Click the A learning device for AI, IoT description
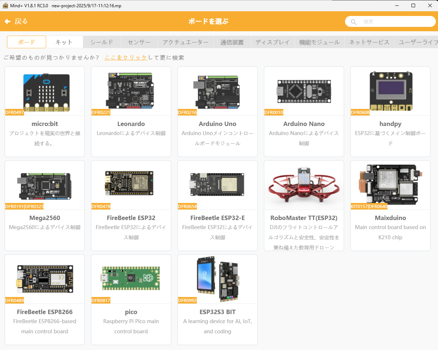Viewport: 438px width, 350px height. coord(218,326)
